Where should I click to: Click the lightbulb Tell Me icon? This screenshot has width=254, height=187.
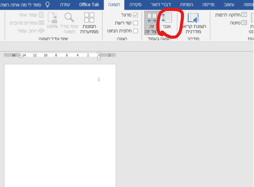pyautogui.click(x=47, y=5)
